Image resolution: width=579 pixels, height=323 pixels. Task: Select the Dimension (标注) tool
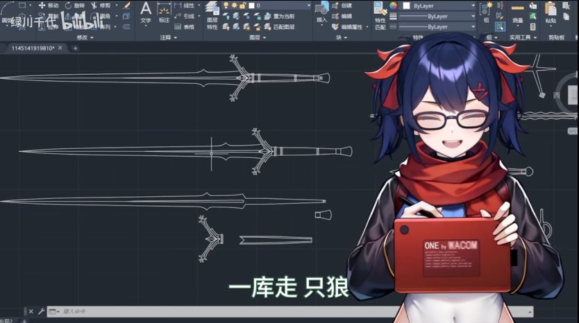(x=164, y=13)
